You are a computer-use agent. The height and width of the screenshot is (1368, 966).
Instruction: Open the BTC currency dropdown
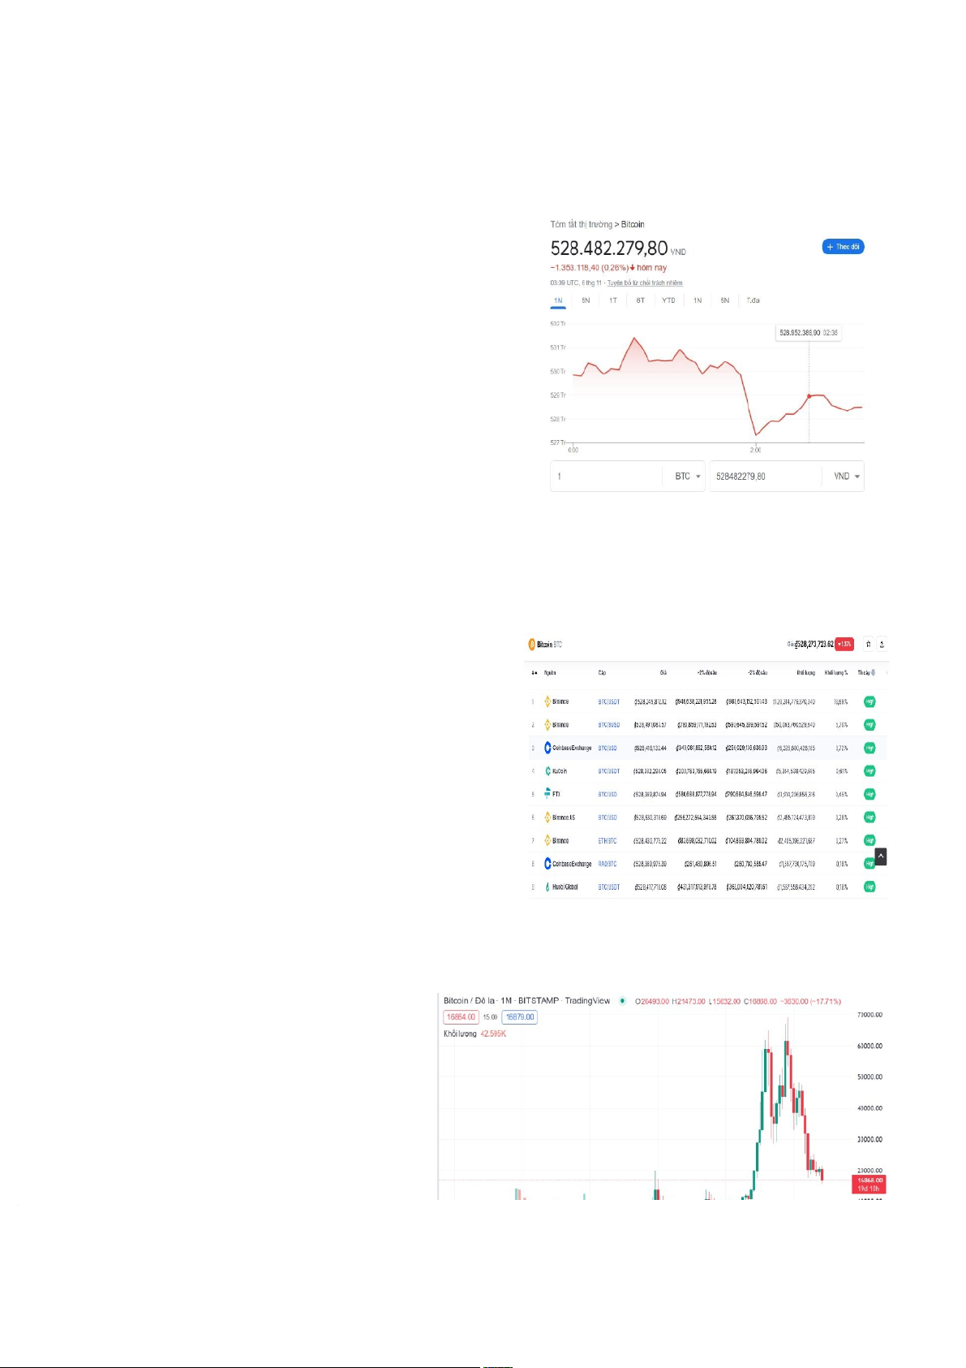tap(687, 477)
